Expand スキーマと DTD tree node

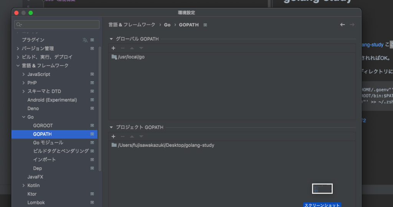point(23,91)
